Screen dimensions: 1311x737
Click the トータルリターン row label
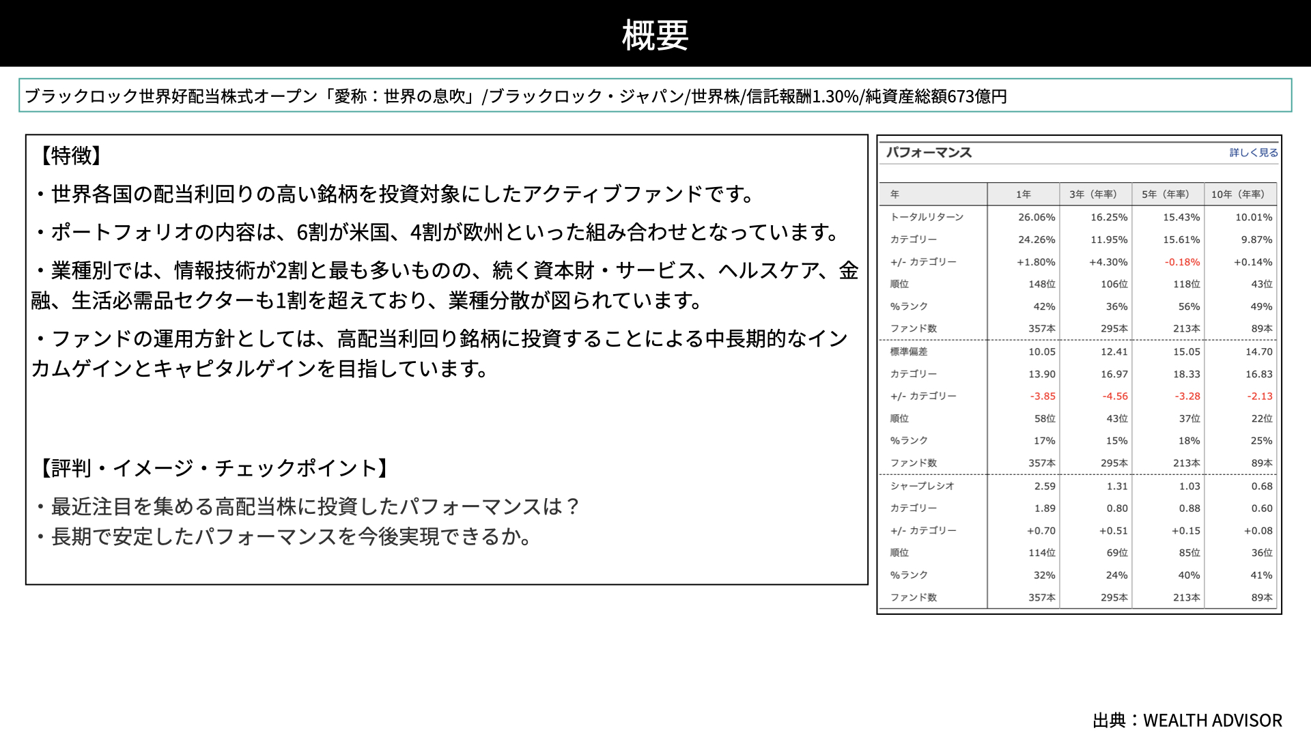[x=927, y=217]
